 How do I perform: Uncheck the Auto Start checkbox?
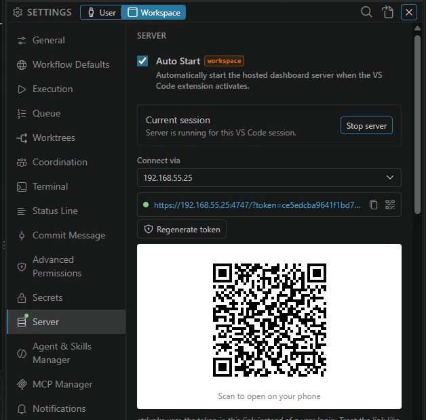(x=142, y=61)
